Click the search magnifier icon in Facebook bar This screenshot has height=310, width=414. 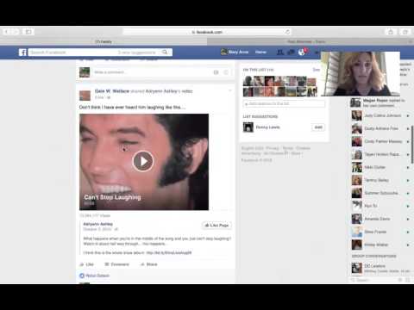[x=165, y=52]
